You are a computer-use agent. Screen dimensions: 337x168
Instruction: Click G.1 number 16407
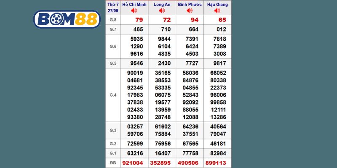point(163,153)
